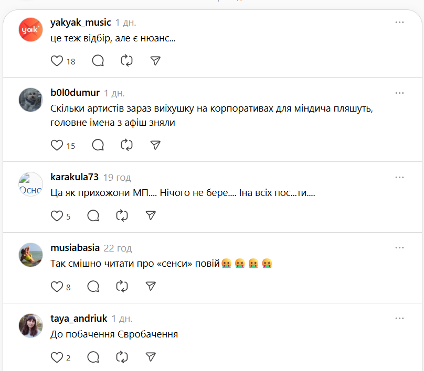Expand three-dot menu on karakula73 comment
The width and height of the screenshot is (424, 371).
pyautogui.click(x=399, y=177)
